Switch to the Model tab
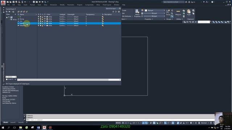The width and height of the screenshot is (232, 130). tap(6, 122)
